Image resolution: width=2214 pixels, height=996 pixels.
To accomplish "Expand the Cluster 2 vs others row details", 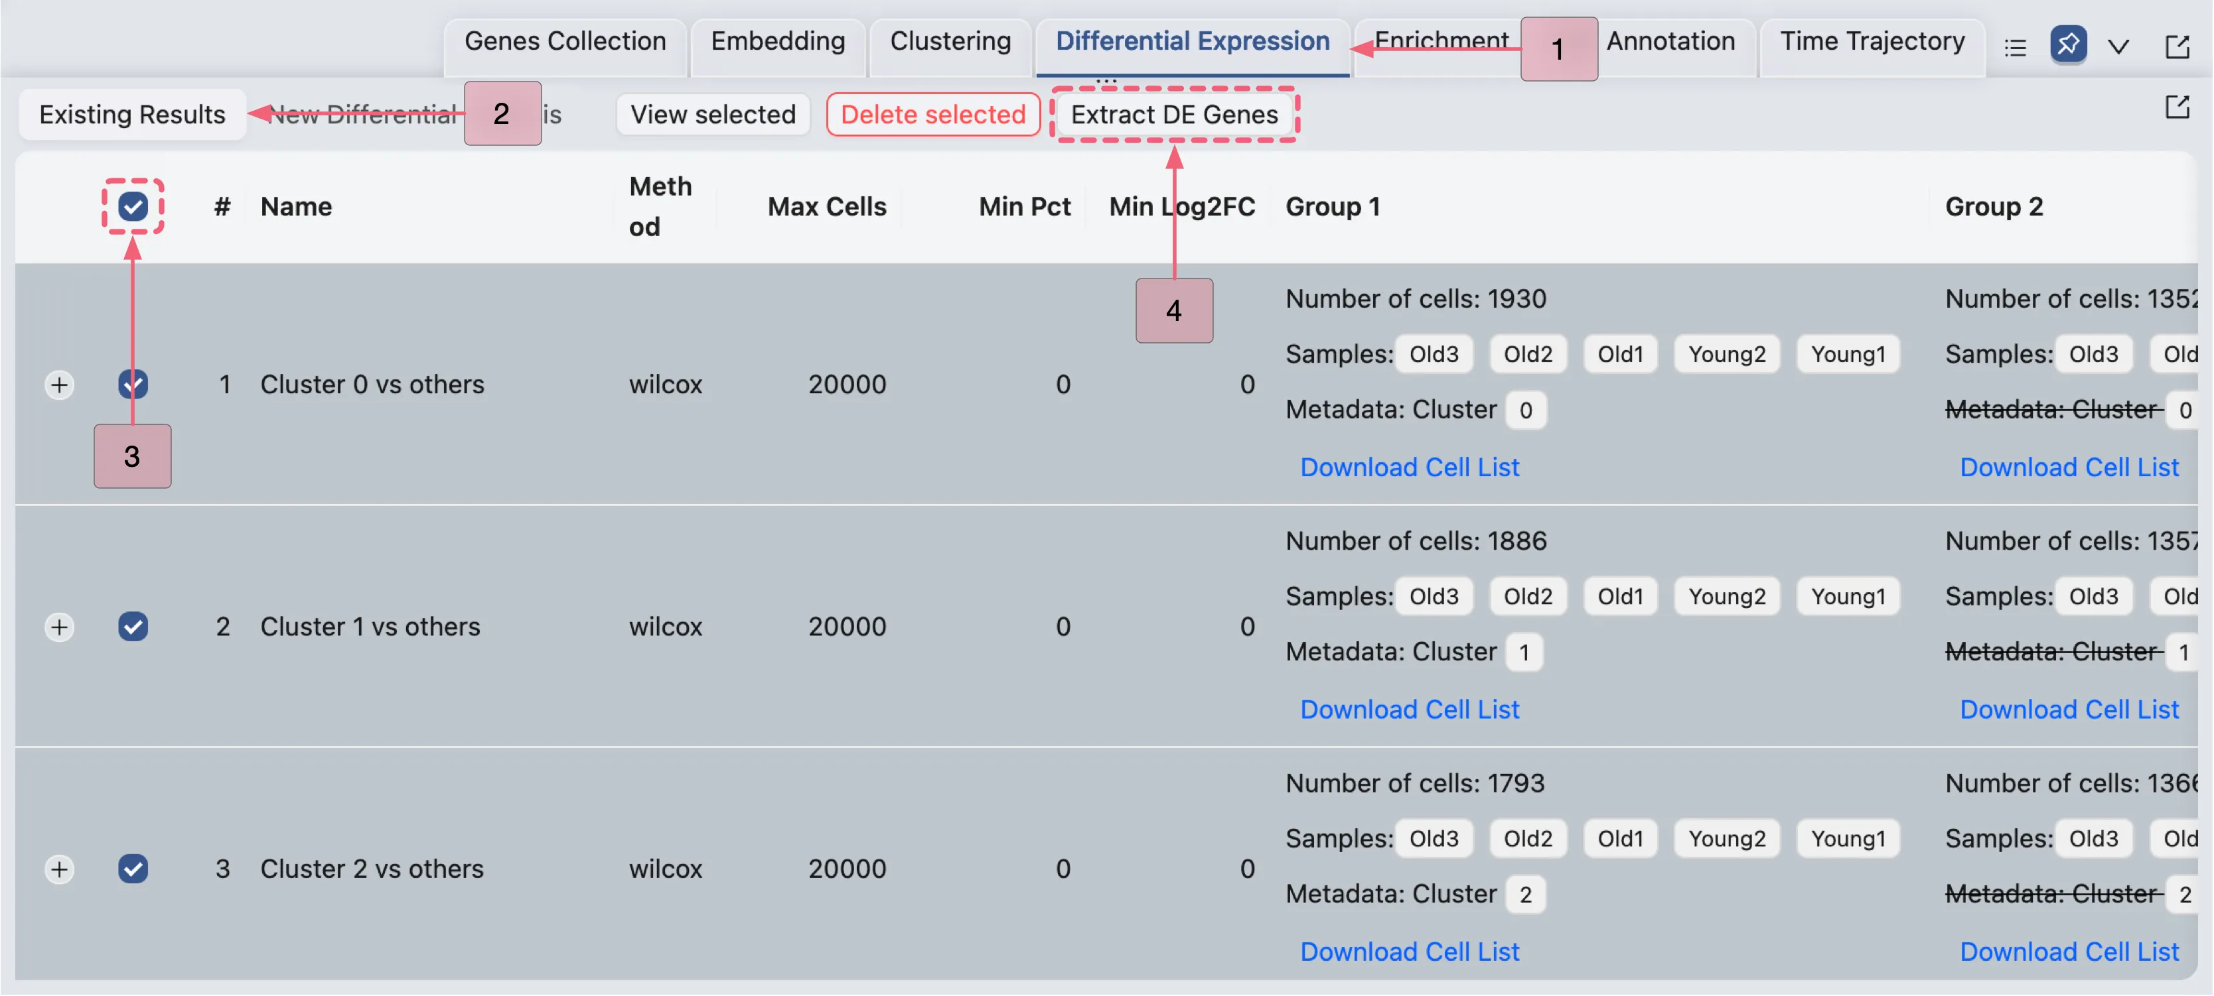I will pyautogui.click(x=59, y=869).
